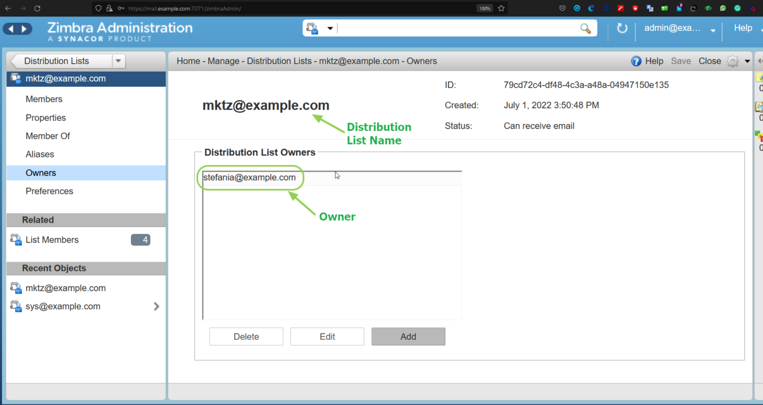
Task: Click the distribution list icon in search bar
Action: pos(313,29)
